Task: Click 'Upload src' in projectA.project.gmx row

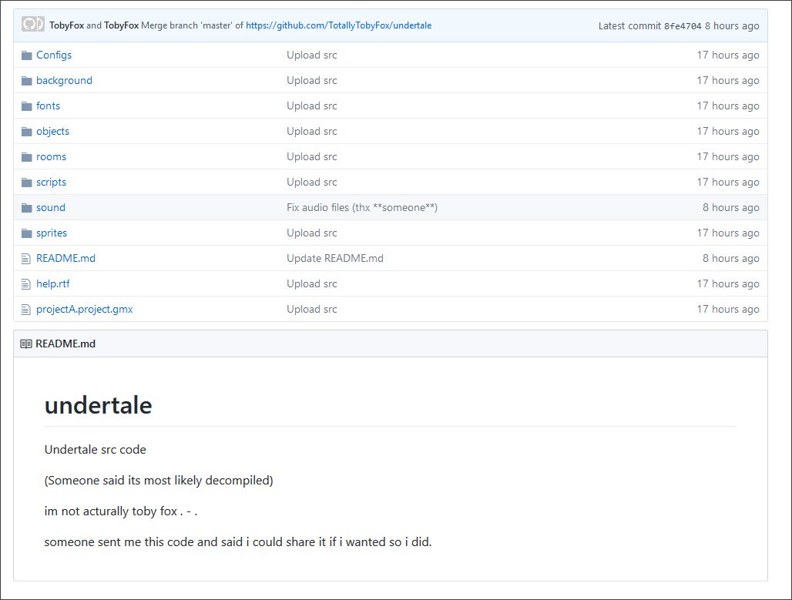Action: [x=312, y=309]
